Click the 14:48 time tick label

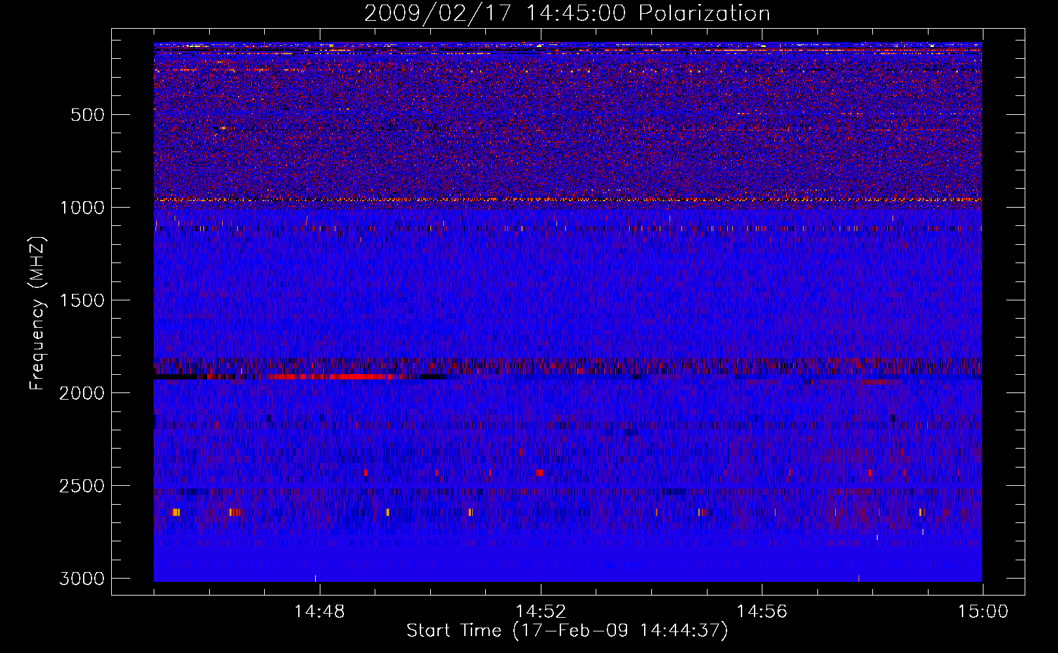coord(319,612)
